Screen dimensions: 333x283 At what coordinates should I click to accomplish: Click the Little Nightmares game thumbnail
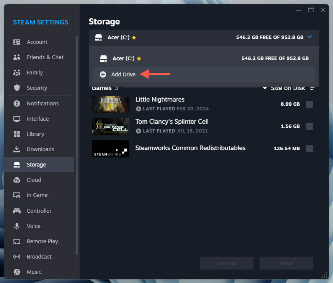110,103
